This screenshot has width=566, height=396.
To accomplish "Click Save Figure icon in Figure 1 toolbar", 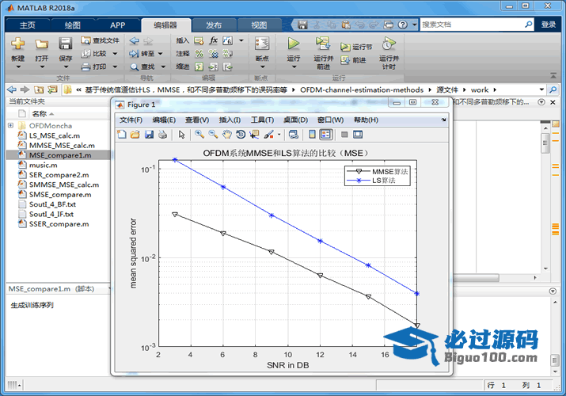I will pyautogui.click(x=149, y=135).
